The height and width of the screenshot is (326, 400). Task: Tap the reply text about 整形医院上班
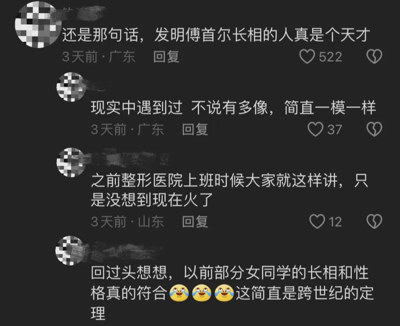pos(230,190)
